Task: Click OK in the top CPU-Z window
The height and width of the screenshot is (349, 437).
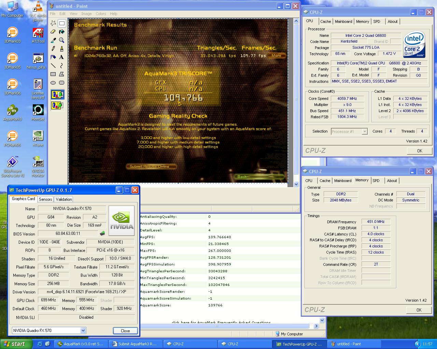Action: pyautogui.click(x=420, y=151)
